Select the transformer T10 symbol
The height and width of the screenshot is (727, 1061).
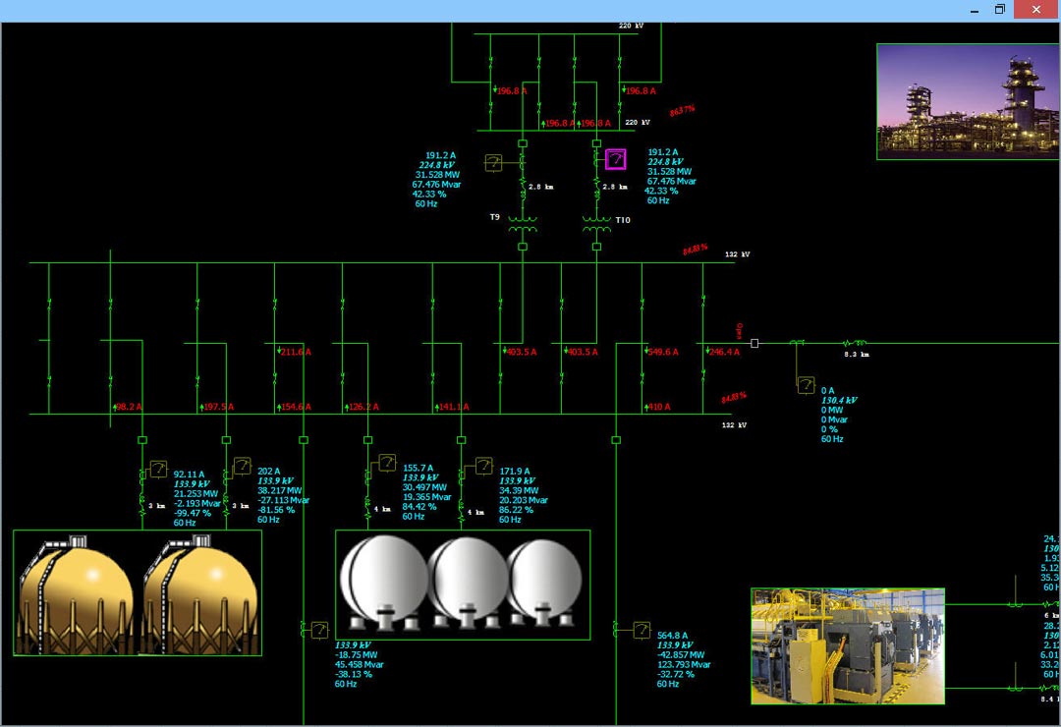[596, 224]
